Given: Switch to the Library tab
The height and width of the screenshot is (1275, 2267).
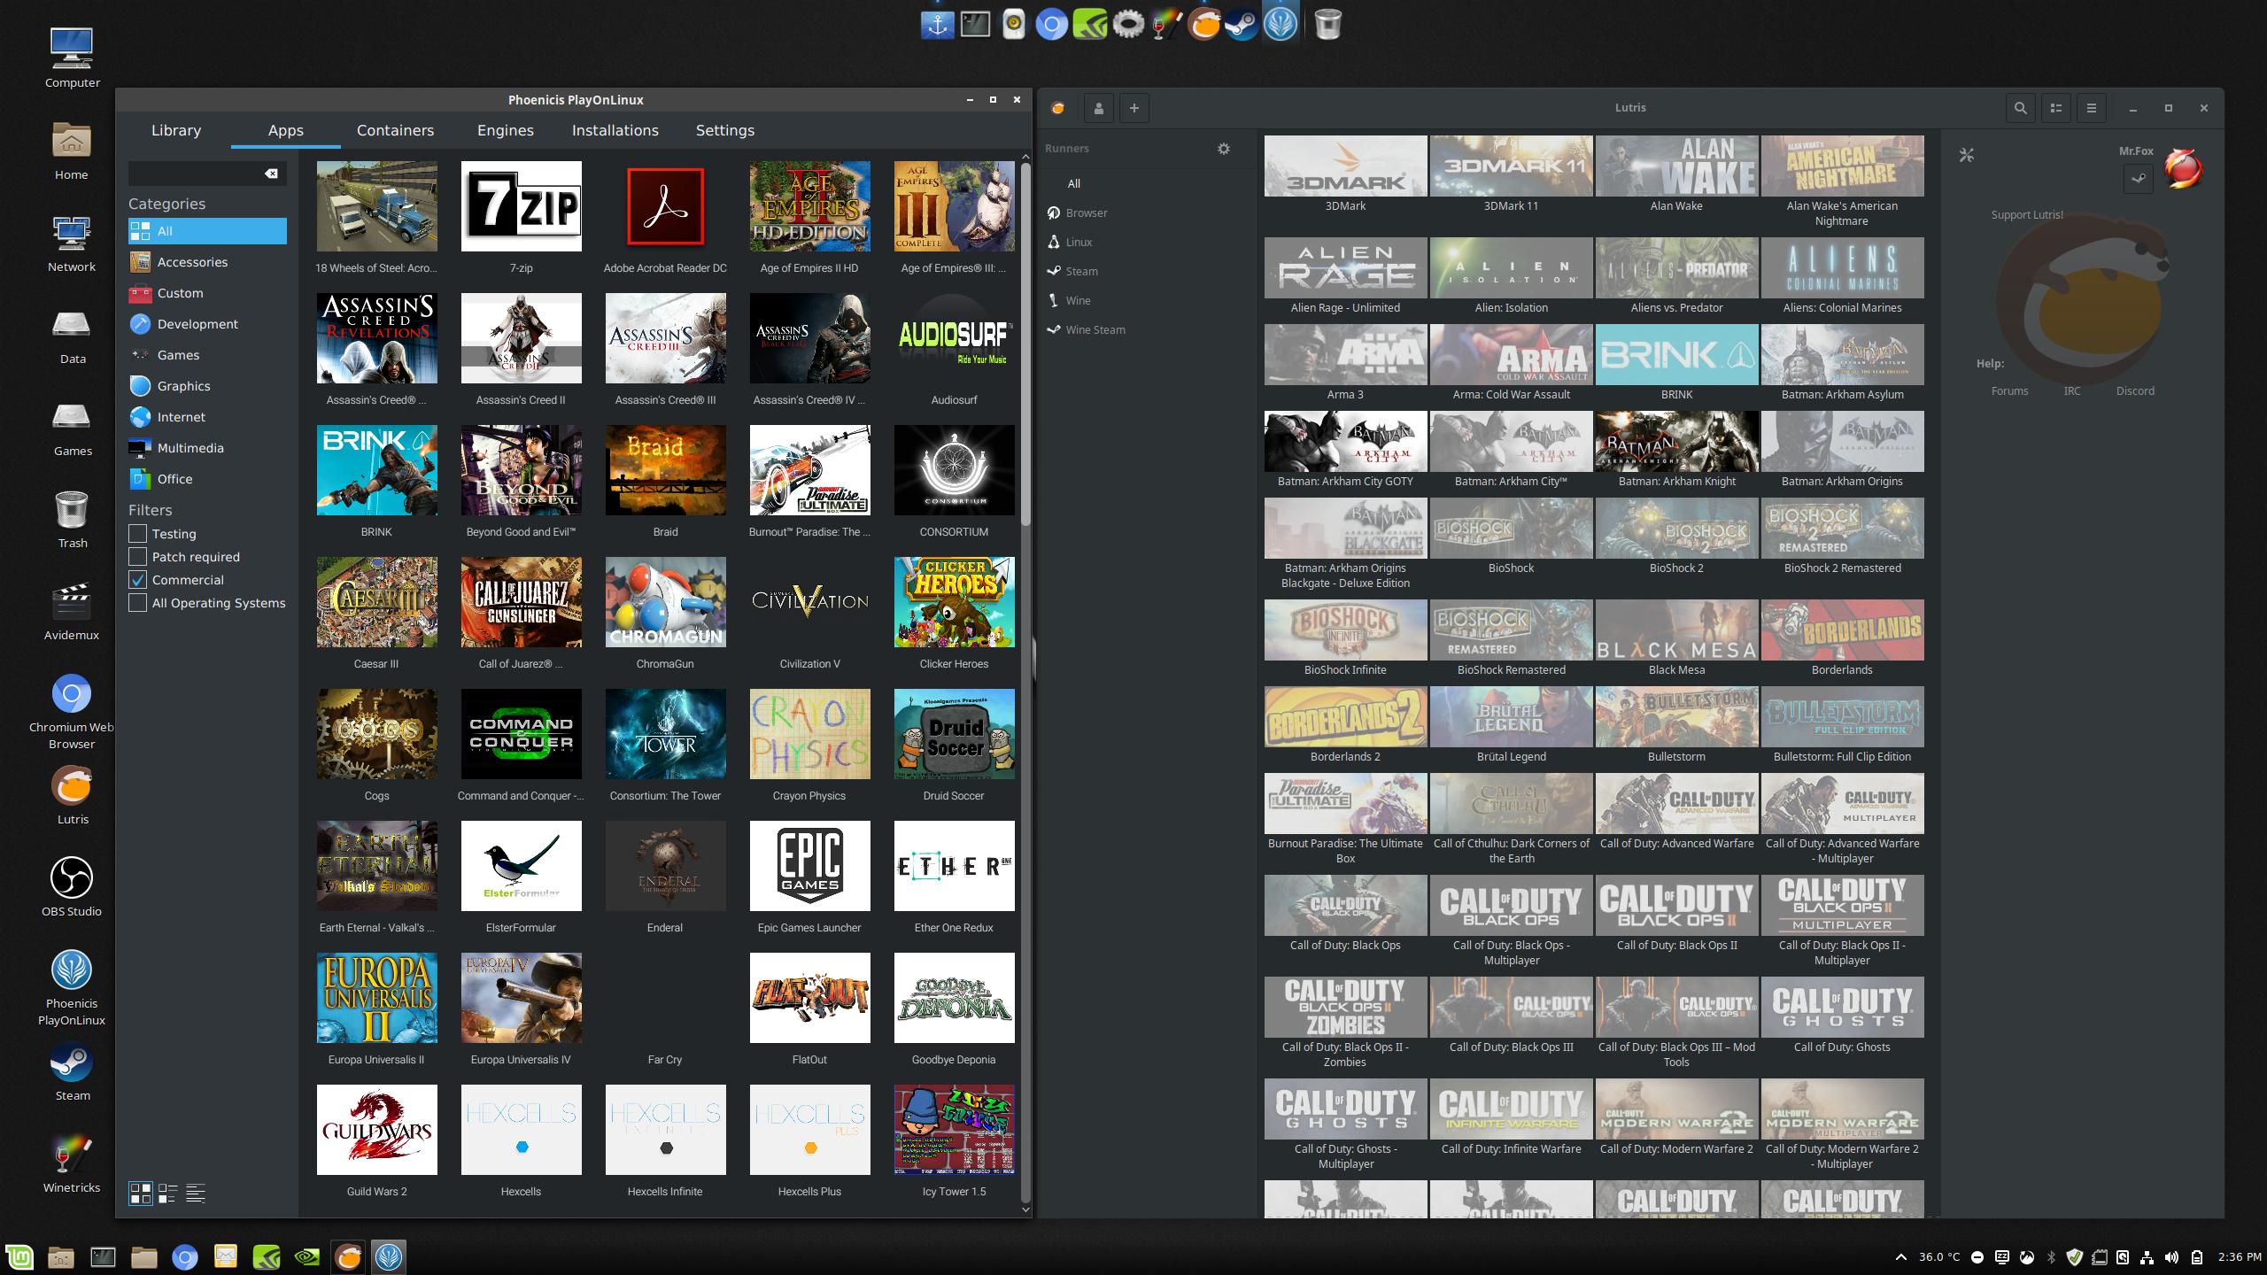Looking at the screenshot, I should click(x=176, y=130).
